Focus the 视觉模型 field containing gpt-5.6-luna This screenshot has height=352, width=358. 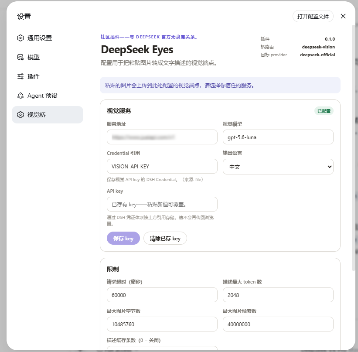tap(278, 137)
